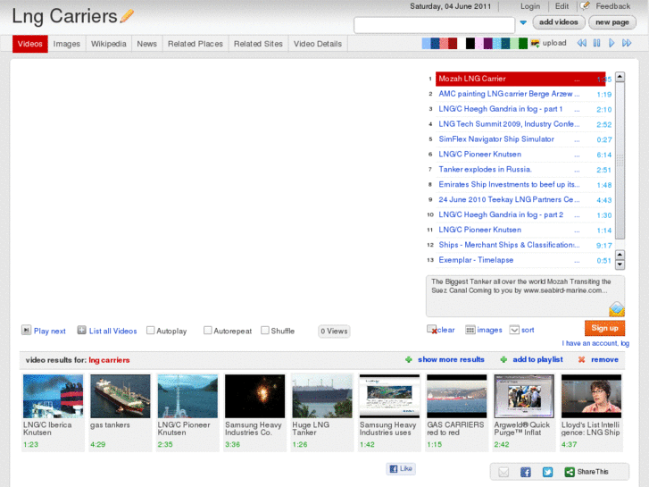Image resolution: width=649 pixels, height=487 pixels.
Task: Click the Facebook Like button
Action: (401, 469)
